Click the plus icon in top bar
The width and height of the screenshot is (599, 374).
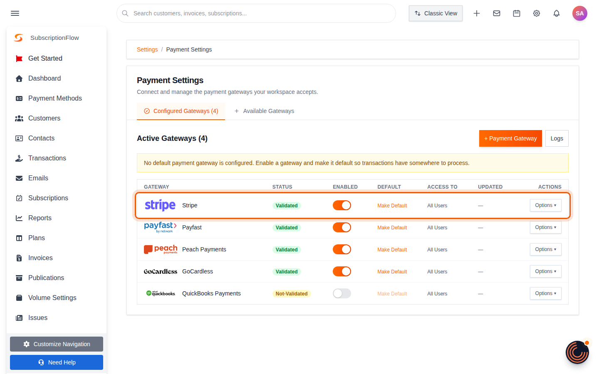477,13
